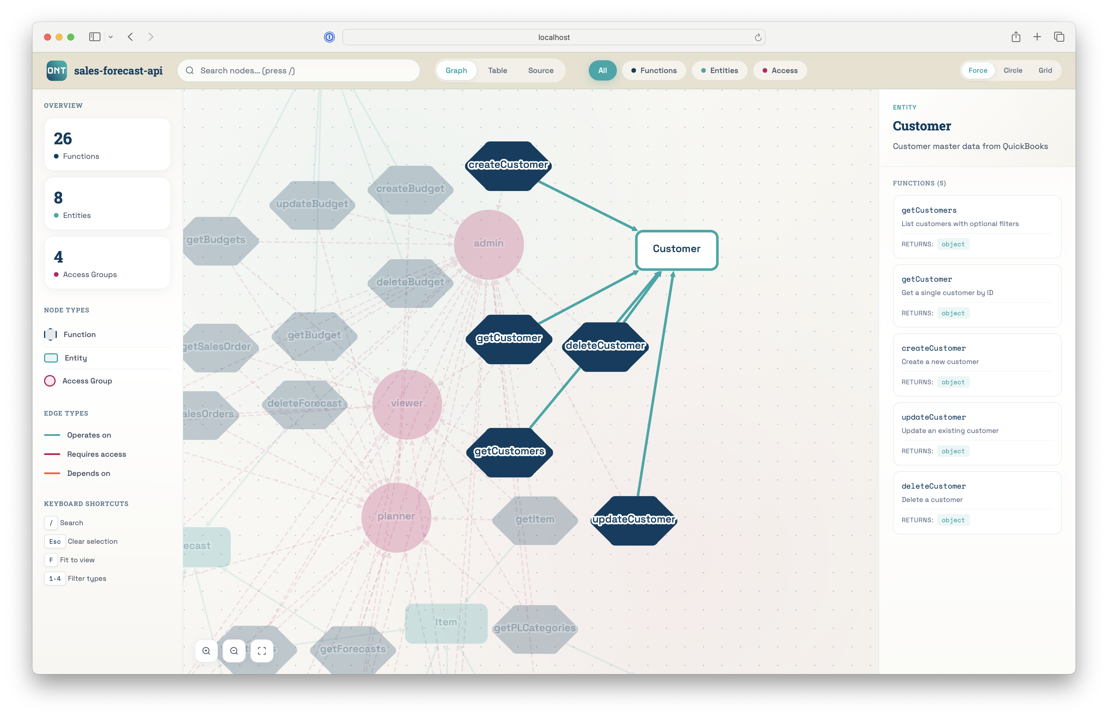Click the fit-to-view icon near the zoom controls
Image resolution: width=1108 pixels, height=717 pixels.
tap(262, 651)
